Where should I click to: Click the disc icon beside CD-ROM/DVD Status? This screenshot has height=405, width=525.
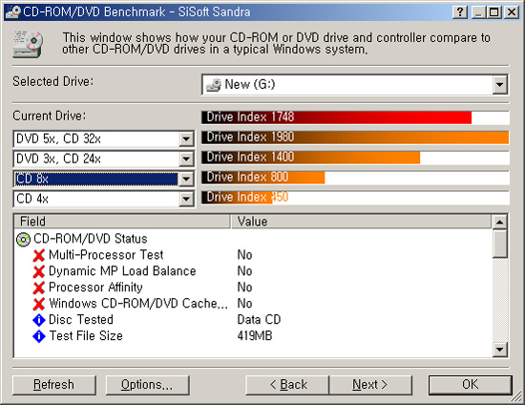tap(23, 239)
